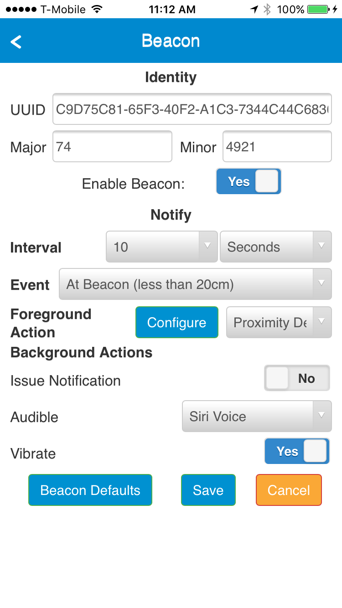
Task: Open the Interval value dropdown showing 10
Action: point(161,247)
